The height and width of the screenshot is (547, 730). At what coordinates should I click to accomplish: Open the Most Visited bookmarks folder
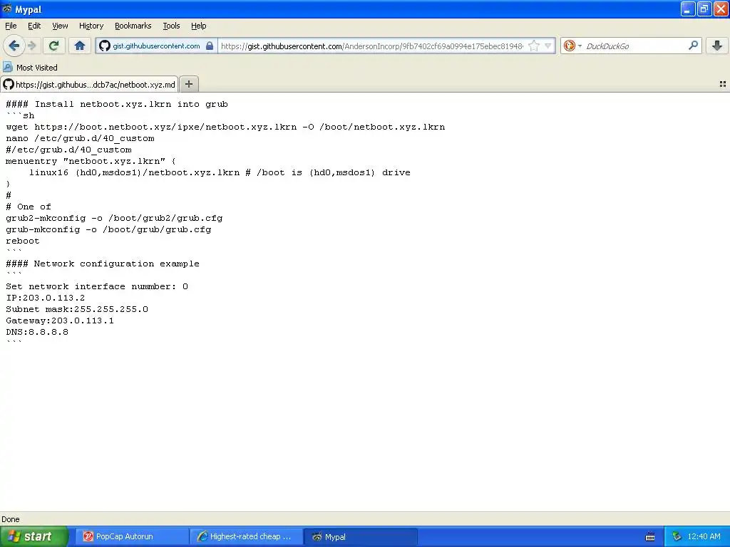pyautogui.click(x=31, y=68)
